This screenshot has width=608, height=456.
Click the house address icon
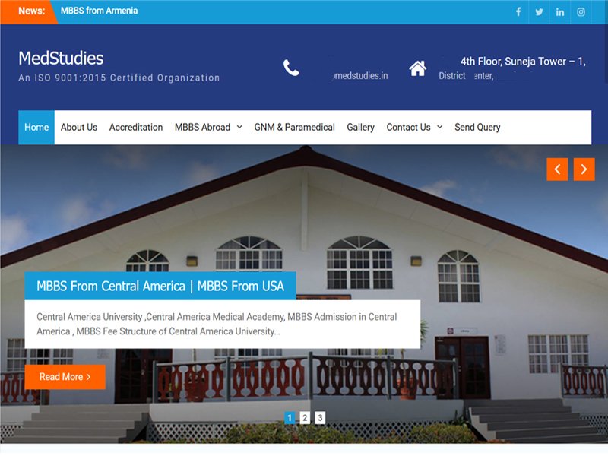417,68
